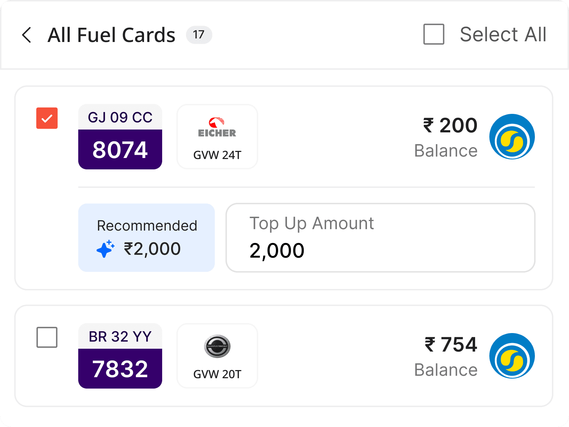
Task: Click the Select All label
Action: (x=503, y=35)
